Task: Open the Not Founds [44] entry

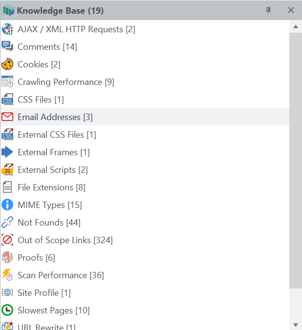Action: click(x=49, y=223)
